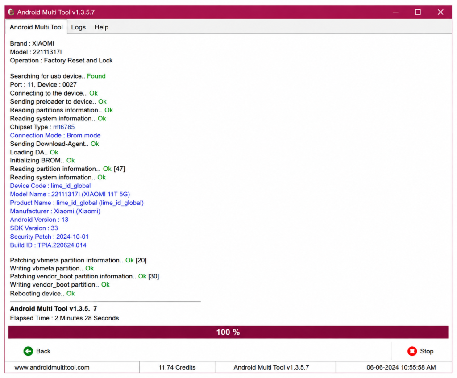The width and height of the screenshot is (457, 378).
Task: Open the Logs tab
Action: tap(79, 27)
